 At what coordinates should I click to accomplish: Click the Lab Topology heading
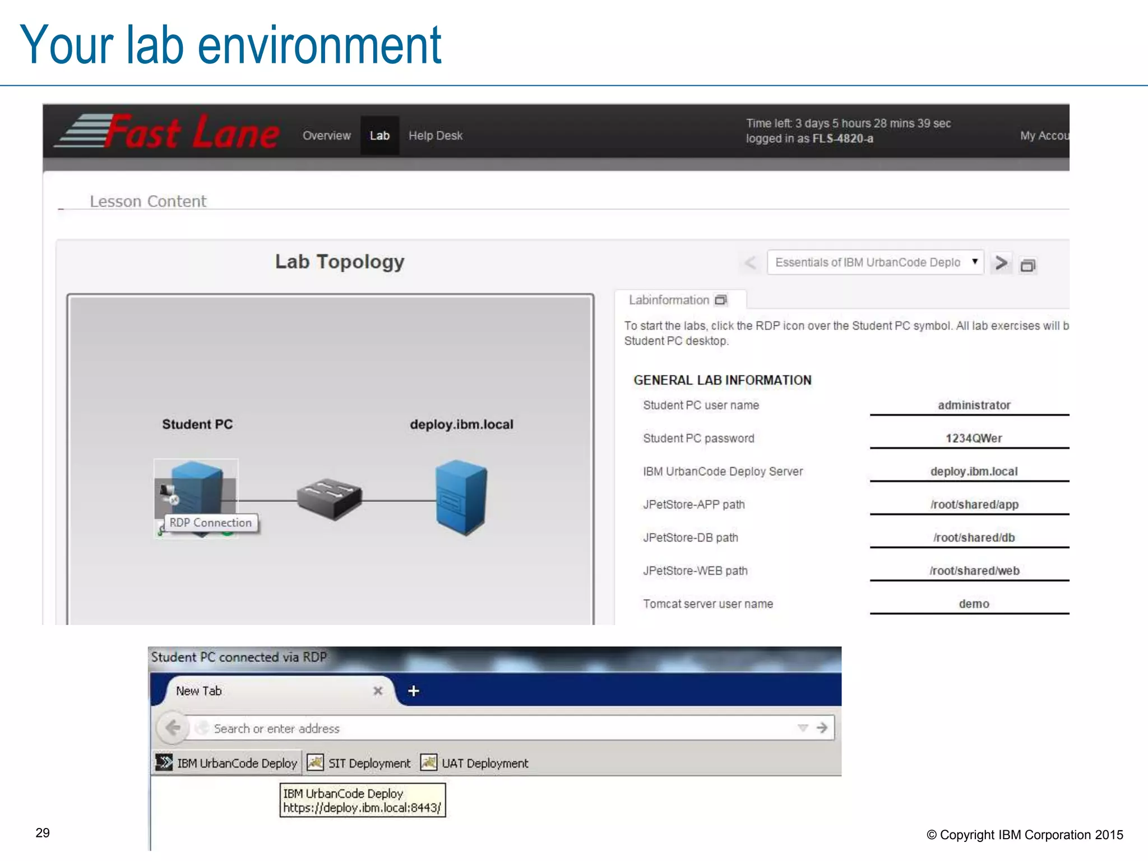(339, 262)
